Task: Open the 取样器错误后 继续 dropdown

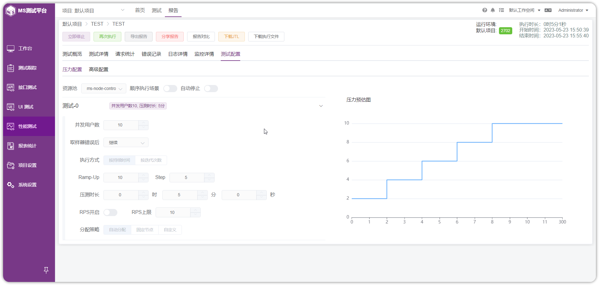Action: pyautogui.click(x=126, y=142)
